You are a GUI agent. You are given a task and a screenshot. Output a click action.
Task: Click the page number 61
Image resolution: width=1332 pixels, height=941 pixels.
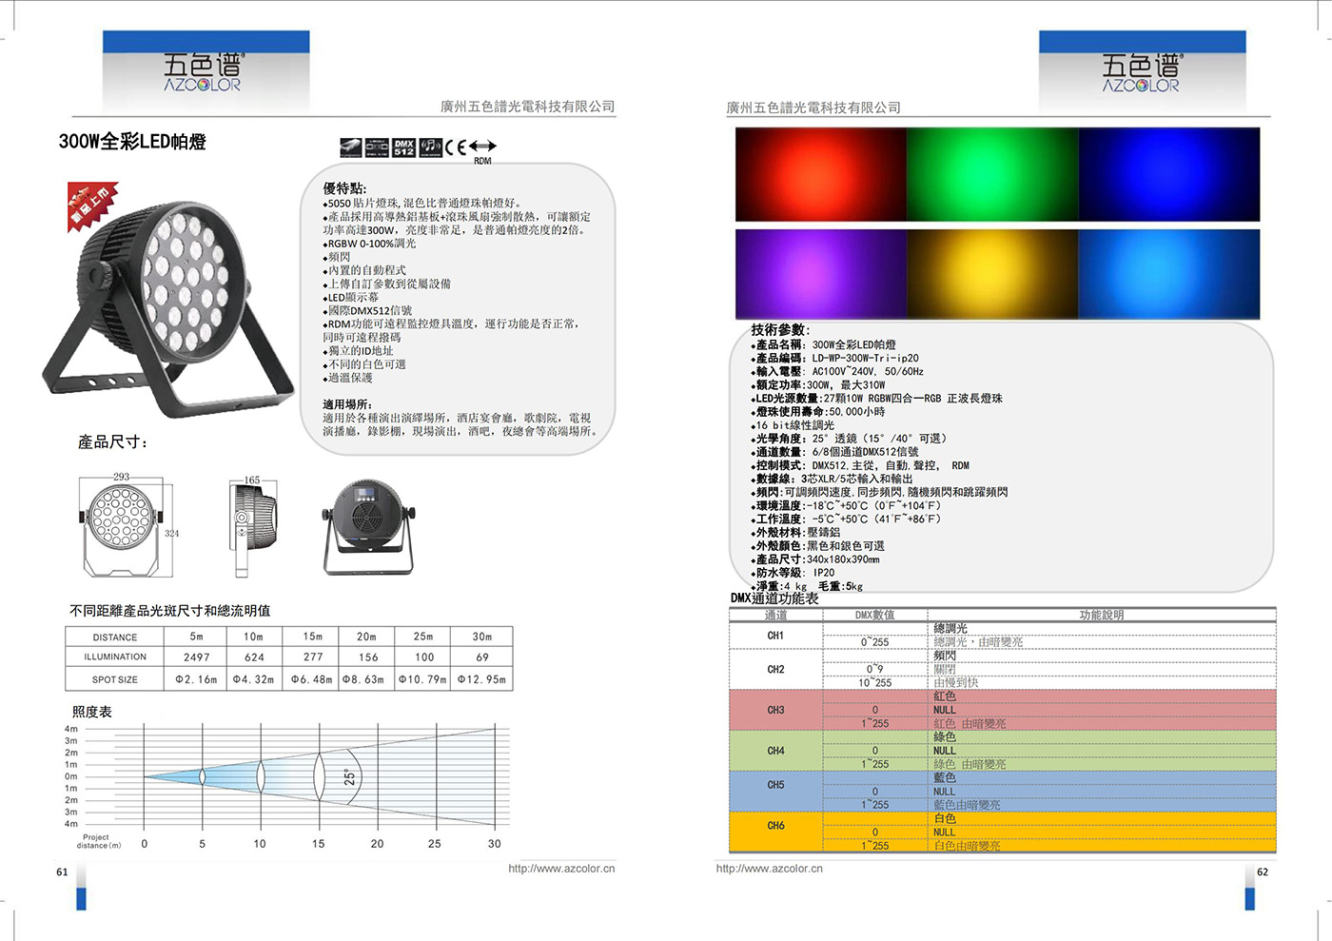62,872
